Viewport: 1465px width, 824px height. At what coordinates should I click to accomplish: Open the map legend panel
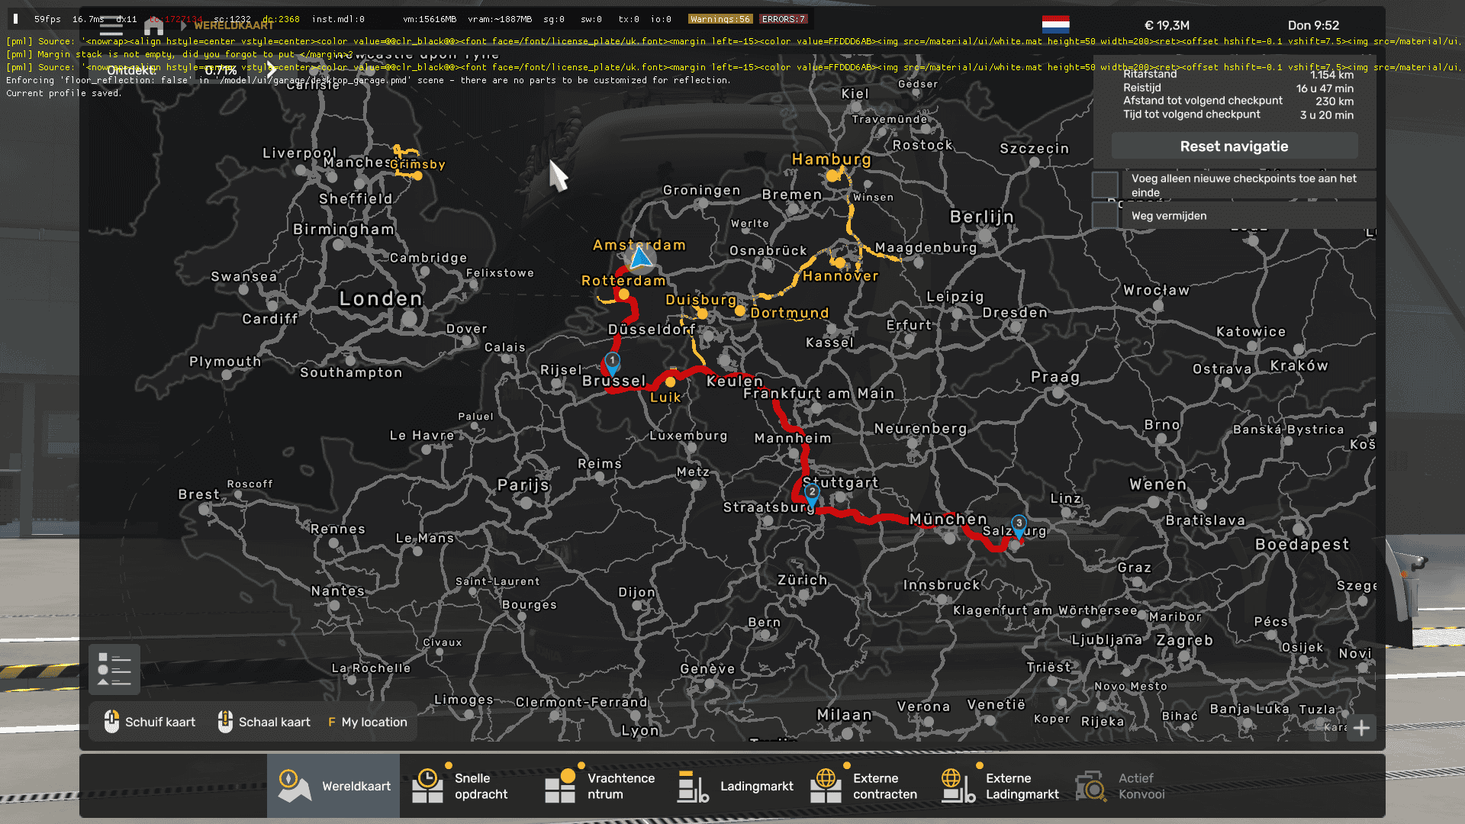click(x=114, y=669)
